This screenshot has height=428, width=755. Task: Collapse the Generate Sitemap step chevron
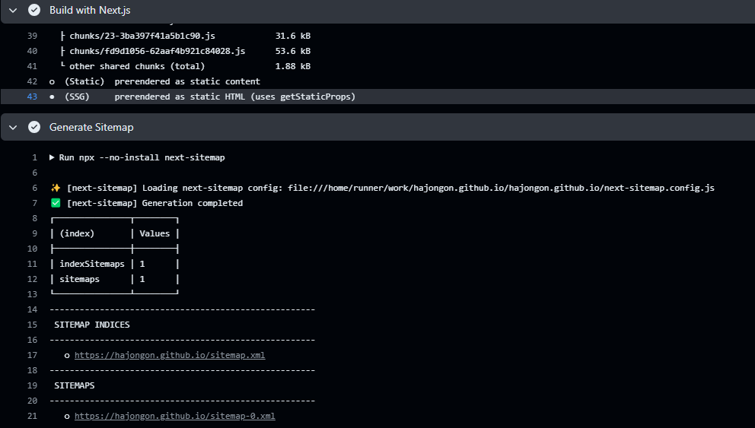tap(13, 127)
